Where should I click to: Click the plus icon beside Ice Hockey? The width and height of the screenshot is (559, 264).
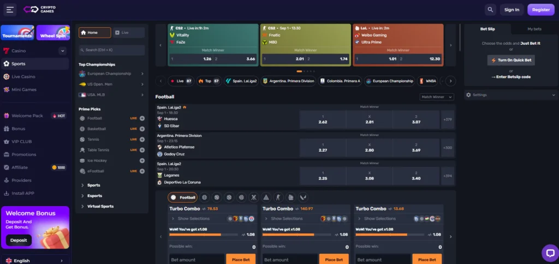[x=142, y=161]
